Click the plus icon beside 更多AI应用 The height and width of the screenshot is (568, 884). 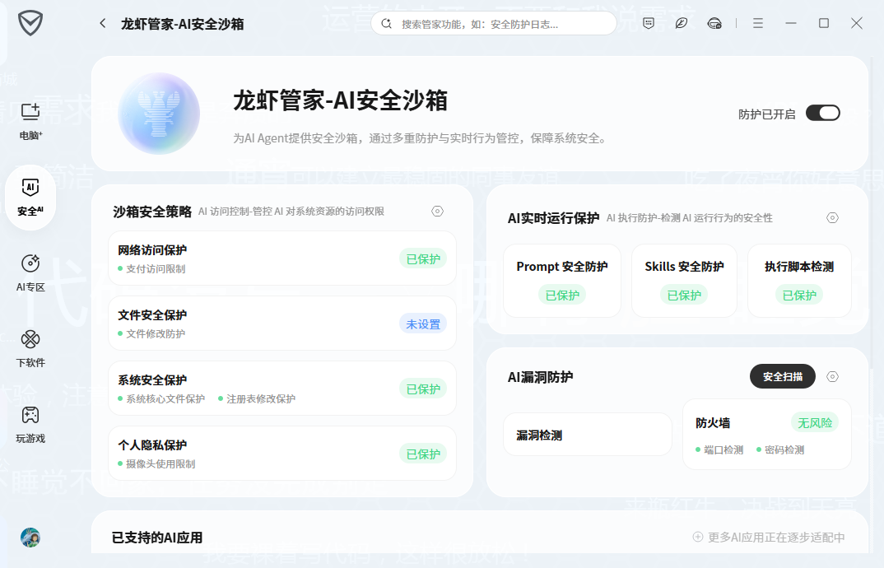point(698,537)
